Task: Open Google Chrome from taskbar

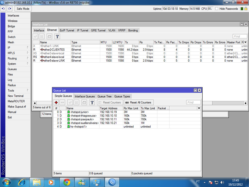Action: 67,182
